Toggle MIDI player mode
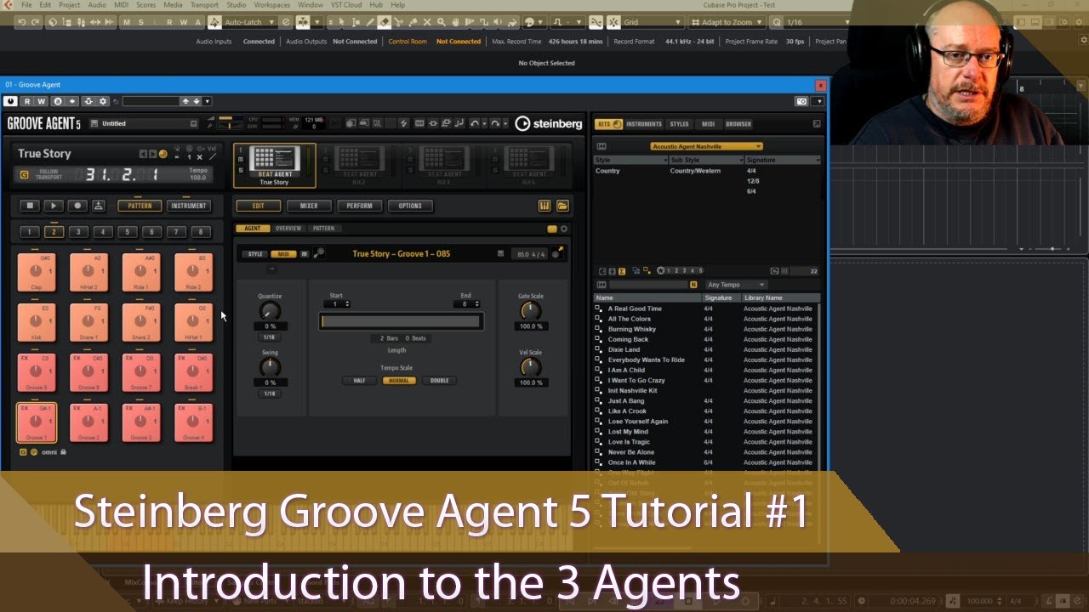 284,254
